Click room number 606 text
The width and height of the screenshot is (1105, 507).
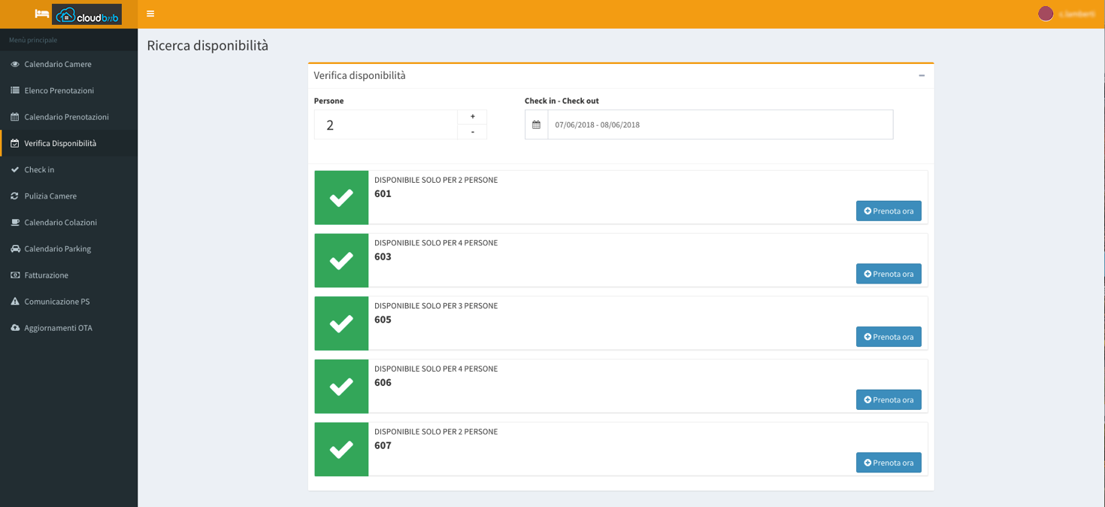tap(383, 382)
